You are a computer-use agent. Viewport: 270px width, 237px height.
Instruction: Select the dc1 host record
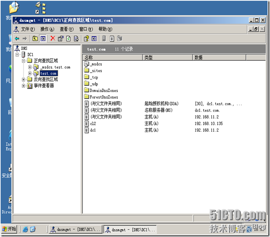click(90, 130)
